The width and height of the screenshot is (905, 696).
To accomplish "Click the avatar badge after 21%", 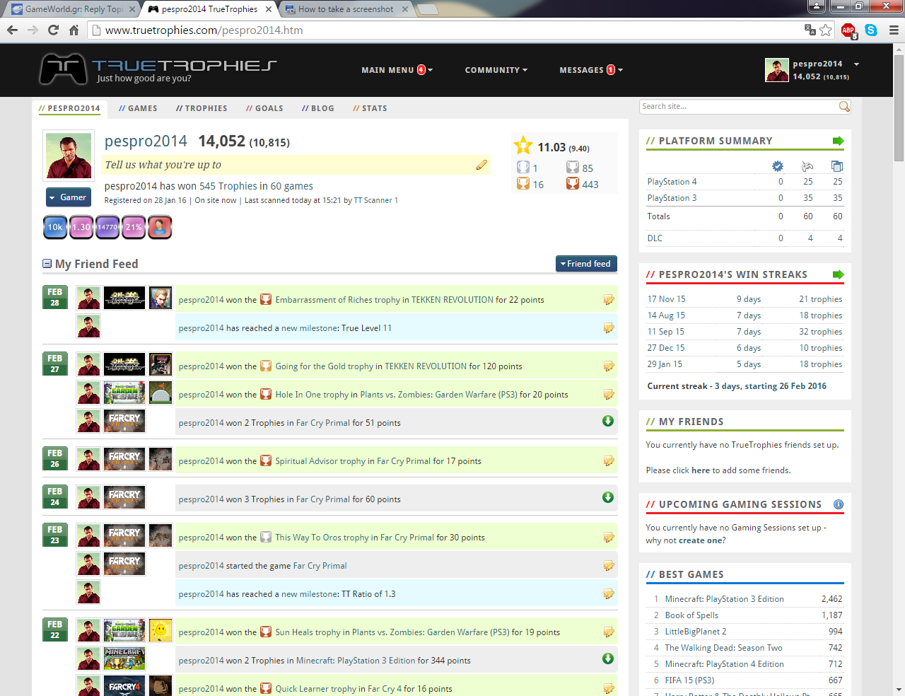I will (x=160, y=227).
